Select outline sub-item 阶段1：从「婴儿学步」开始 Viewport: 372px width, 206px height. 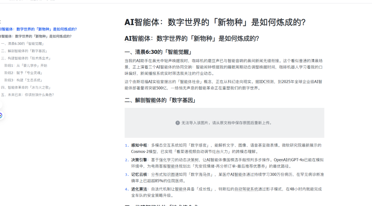[26, 66]
